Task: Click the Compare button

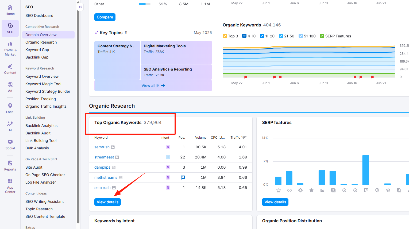Action: (x=105, y=17)
